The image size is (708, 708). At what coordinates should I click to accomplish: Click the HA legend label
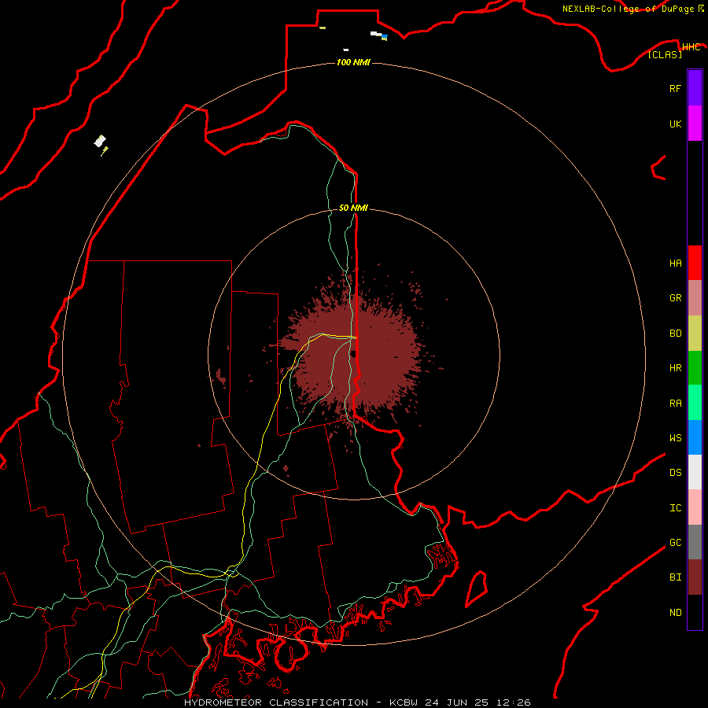[x=675, y=263]
